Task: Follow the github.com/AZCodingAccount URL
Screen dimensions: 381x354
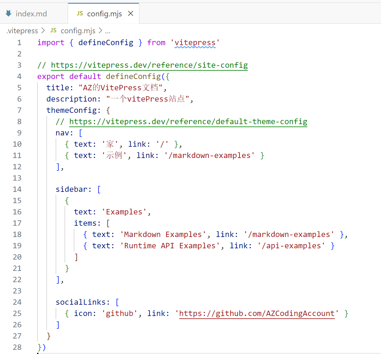Action: coord(257,313)
